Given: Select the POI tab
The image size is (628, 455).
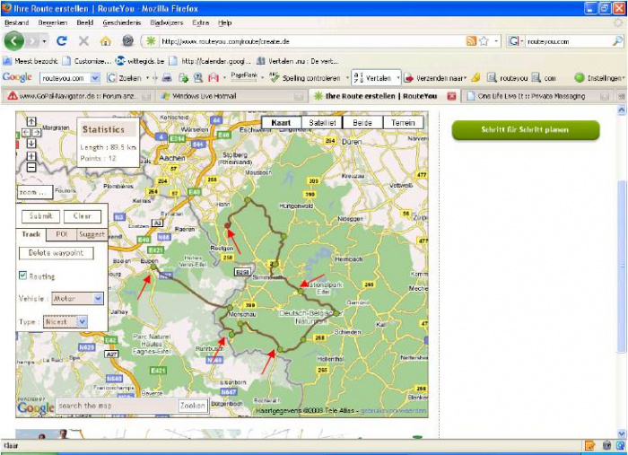Looking at the screenshot, I should (x=62, y=234).
